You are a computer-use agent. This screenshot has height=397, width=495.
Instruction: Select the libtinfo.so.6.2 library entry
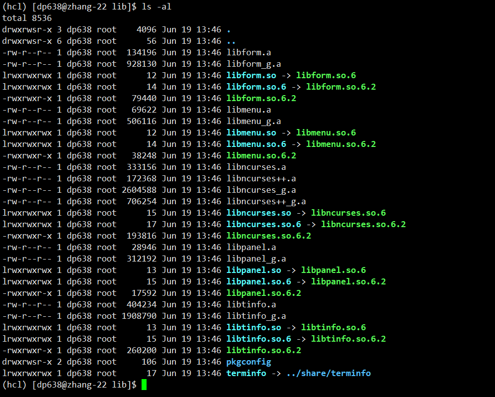click(x=264, y=350)
